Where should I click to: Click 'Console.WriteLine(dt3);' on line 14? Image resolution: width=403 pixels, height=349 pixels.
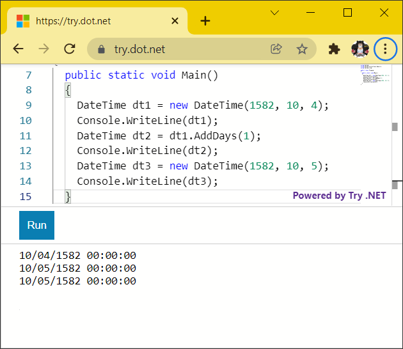pyautogui.click(x=148, y=182)
